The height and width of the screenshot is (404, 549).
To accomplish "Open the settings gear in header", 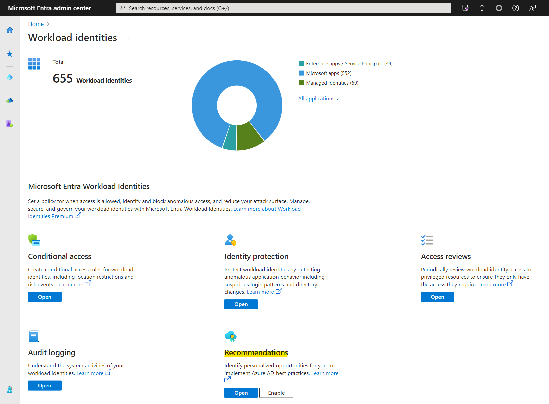I will [499, 8].
